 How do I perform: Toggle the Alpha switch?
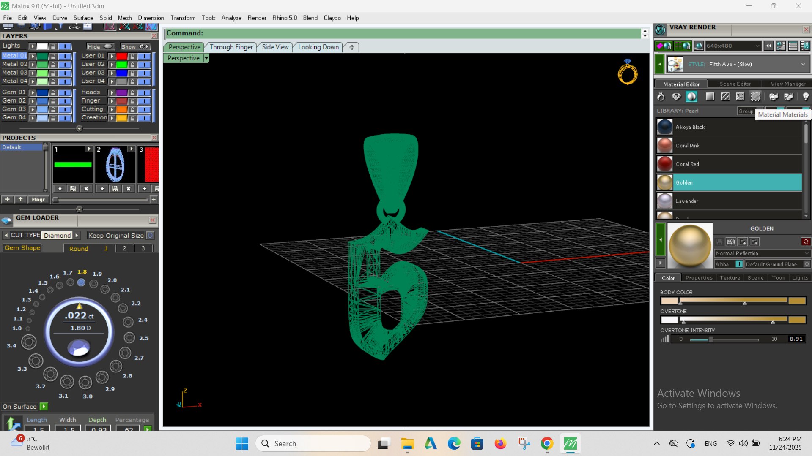(739, 264)
